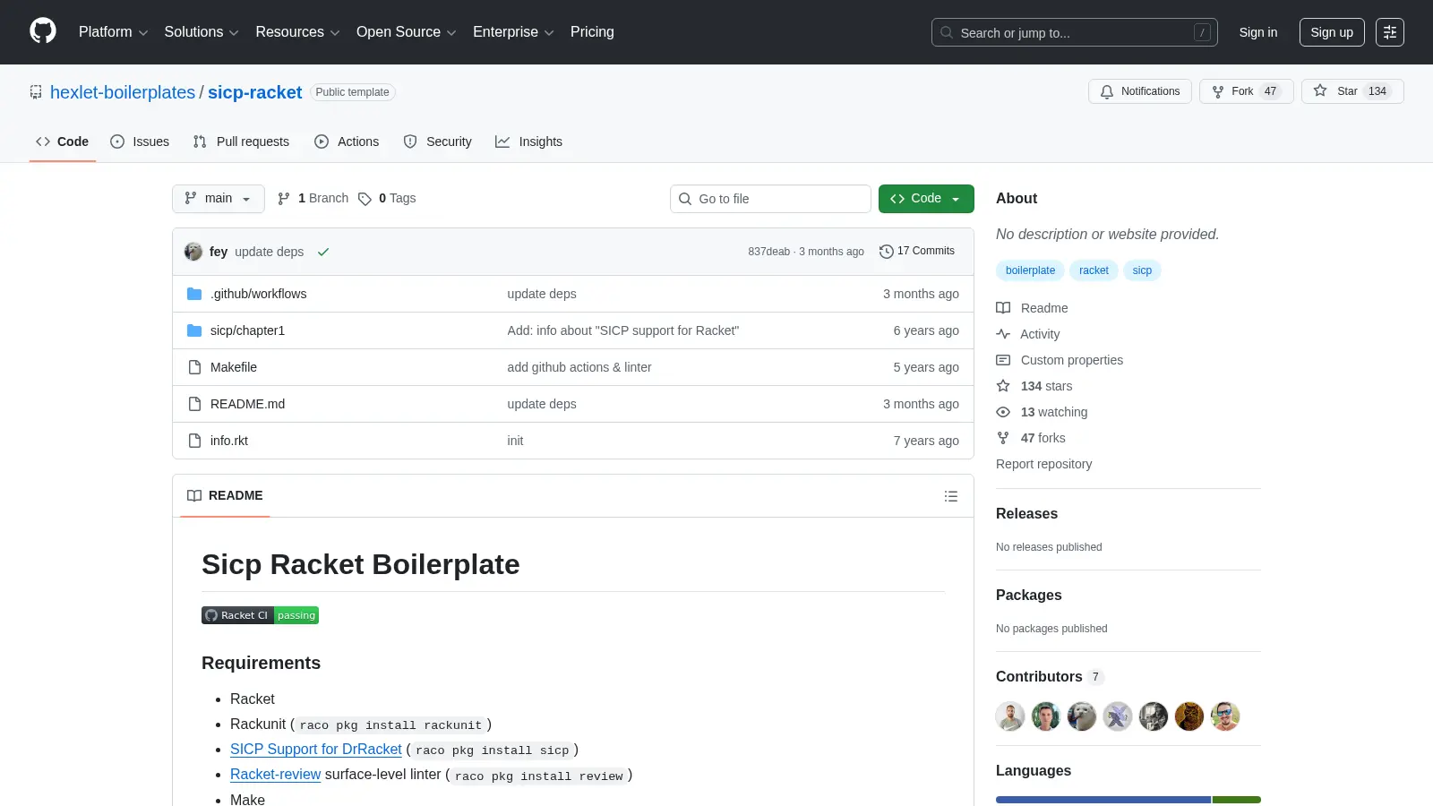This screenshot has width=1433, height=806.
Task: Open the Makefile file
Action: click(234, 367)
